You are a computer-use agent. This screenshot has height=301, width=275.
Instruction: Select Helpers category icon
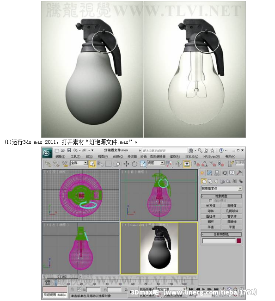click(x=228, y=181)
